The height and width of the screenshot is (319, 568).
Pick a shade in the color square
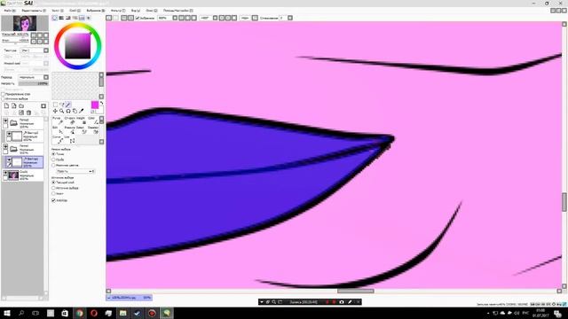click(77, 45)
